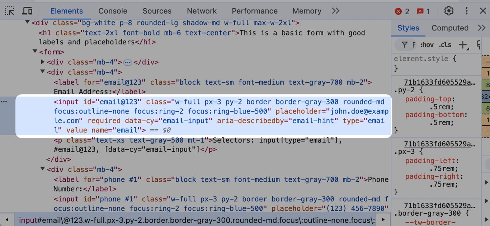
Task: Select the input id="phone #1" node
Action: pyautogui.click(x=221, y=203)
